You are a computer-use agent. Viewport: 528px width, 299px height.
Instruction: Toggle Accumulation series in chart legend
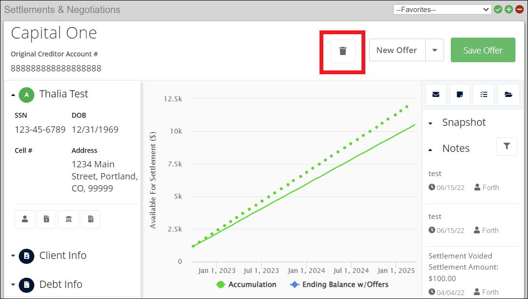(246, 285)
